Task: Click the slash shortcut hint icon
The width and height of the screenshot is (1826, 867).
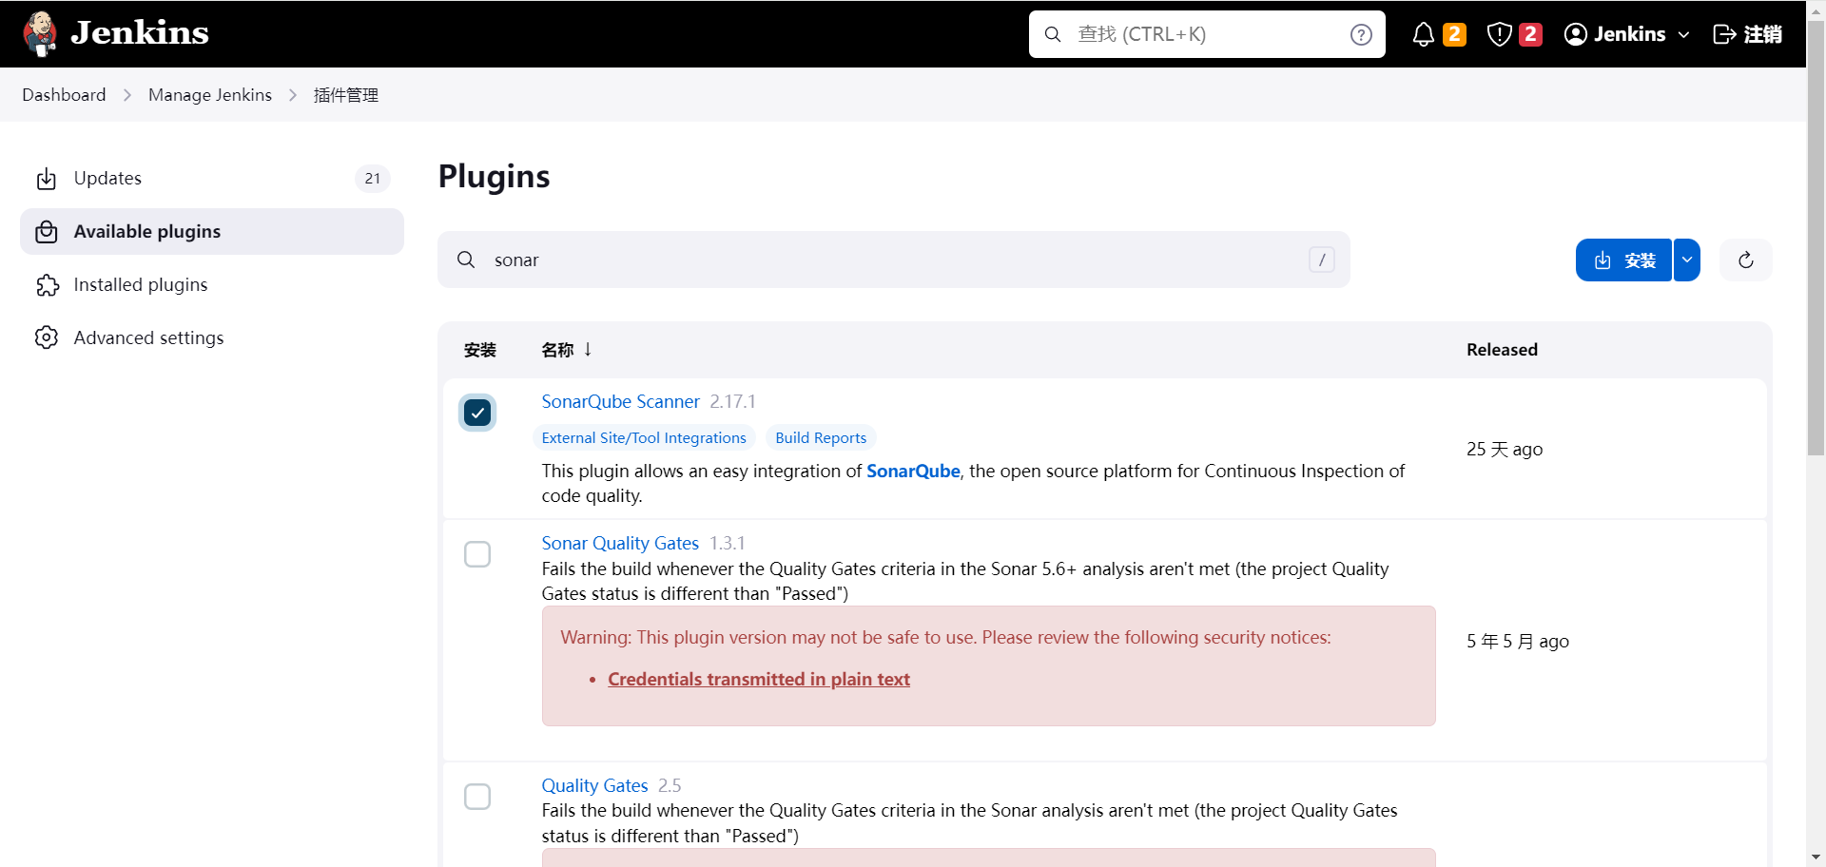Action: pyautogui.click(x=1322, y=260)
